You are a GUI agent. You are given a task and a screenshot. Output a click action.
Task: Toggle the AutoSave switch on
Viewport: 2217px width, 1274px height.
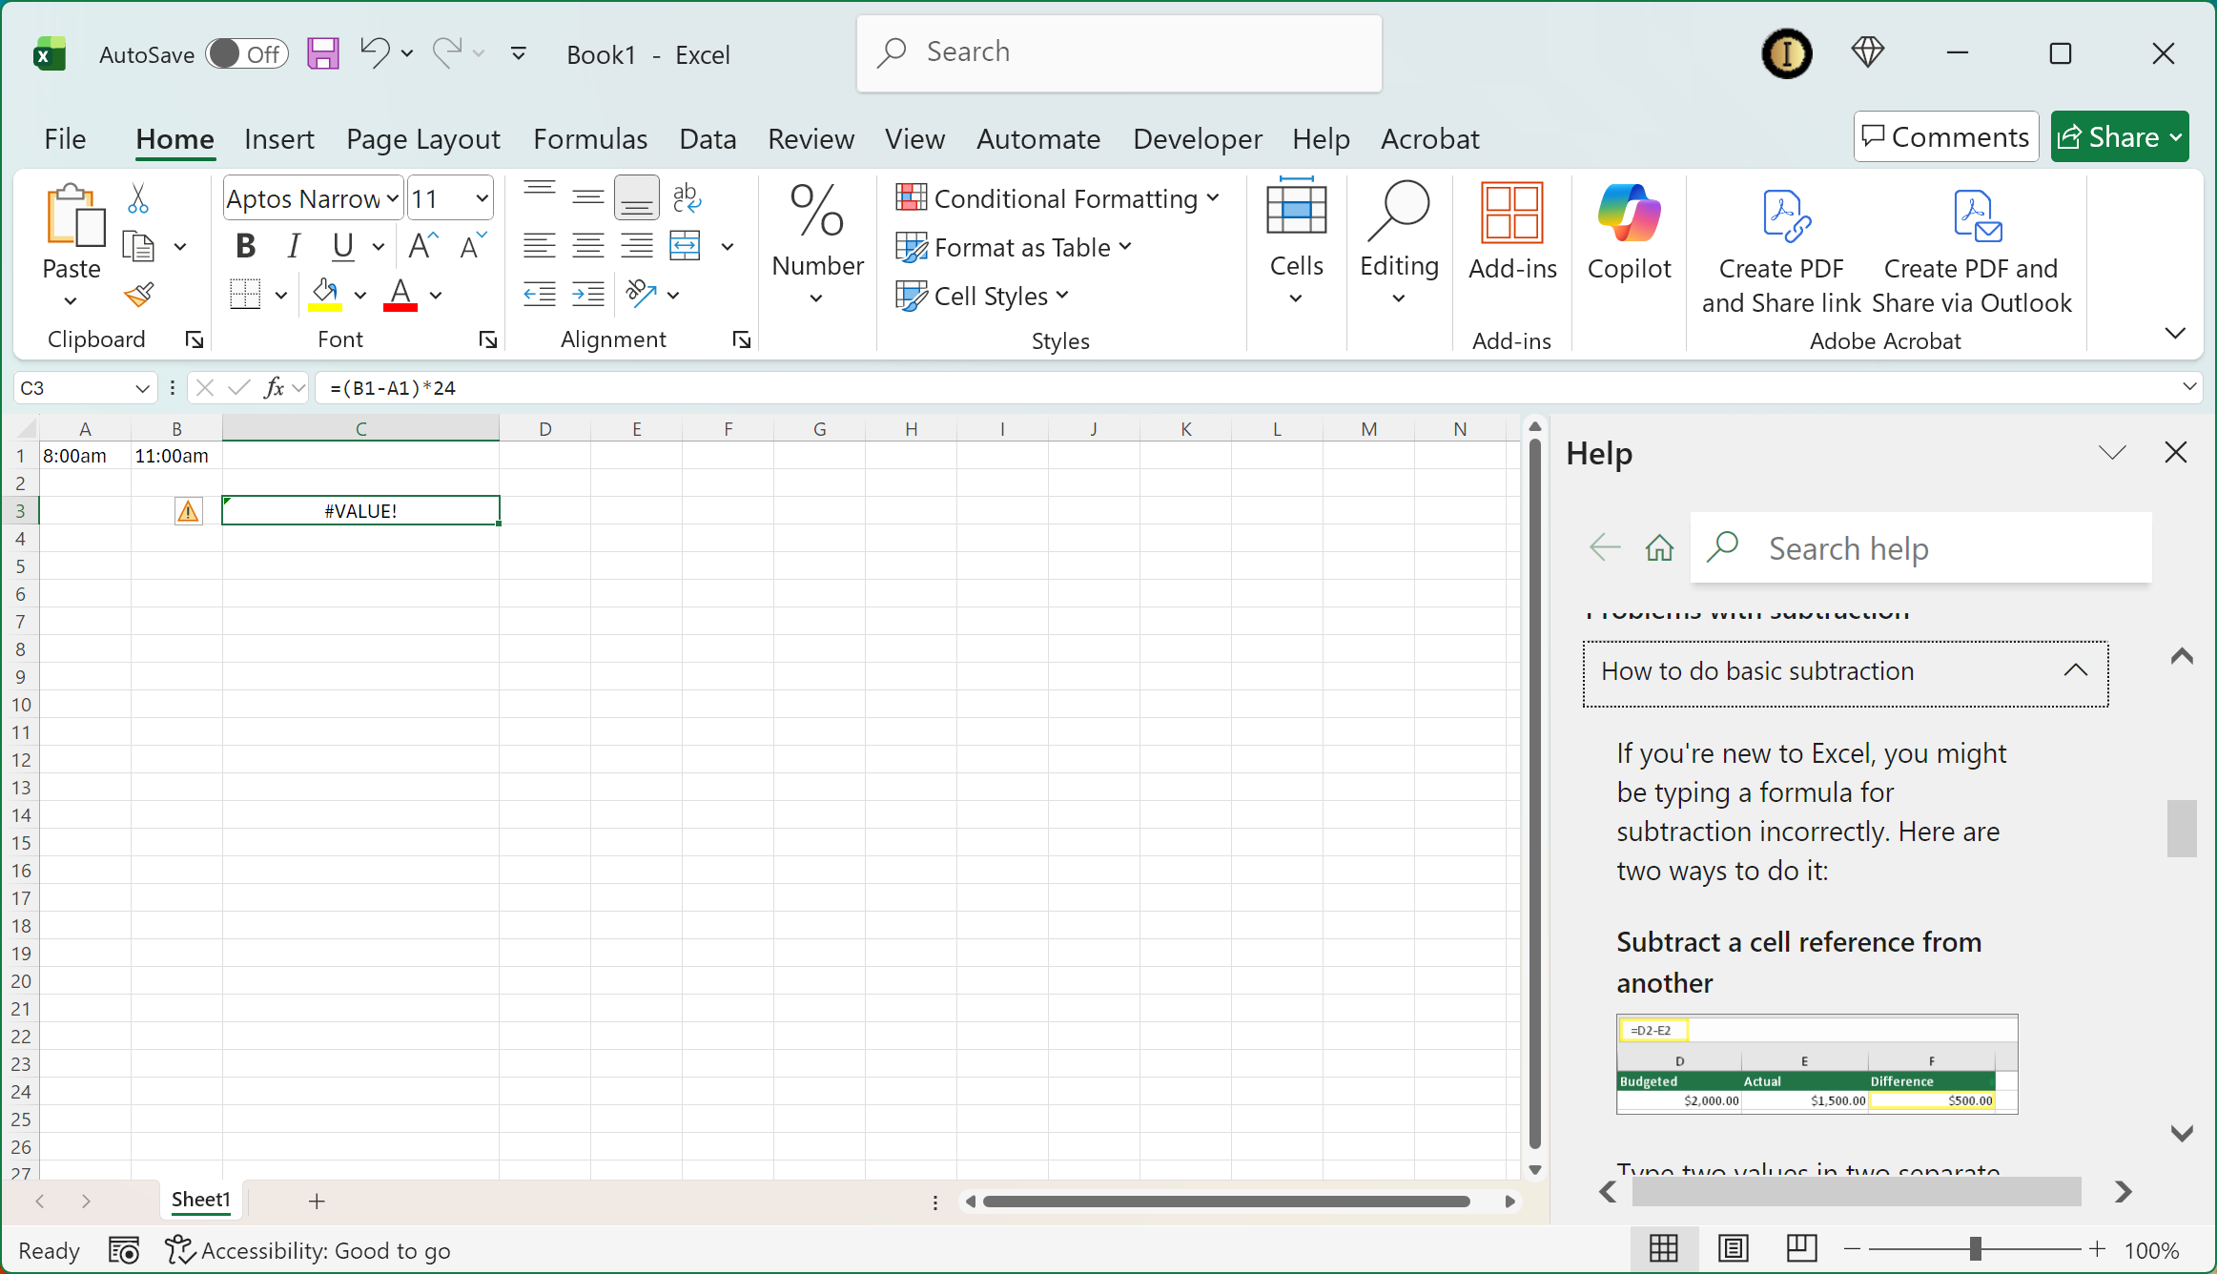click(246, 54)
